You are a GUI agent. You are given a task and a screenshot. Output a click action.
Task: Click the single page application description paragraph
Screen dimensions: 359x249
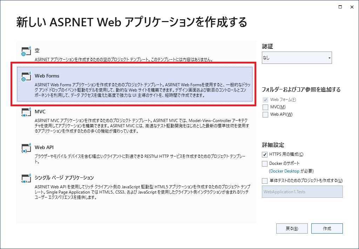142,192
